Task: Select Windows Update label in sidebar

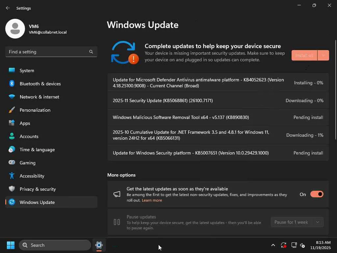Action: coord(37,202)
